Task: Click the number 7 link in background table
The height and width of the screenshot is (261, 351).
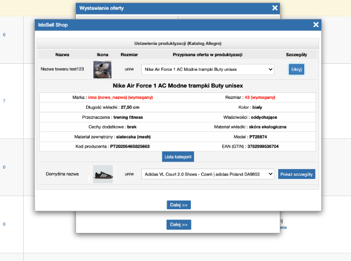Action: (x=4, y=101)
